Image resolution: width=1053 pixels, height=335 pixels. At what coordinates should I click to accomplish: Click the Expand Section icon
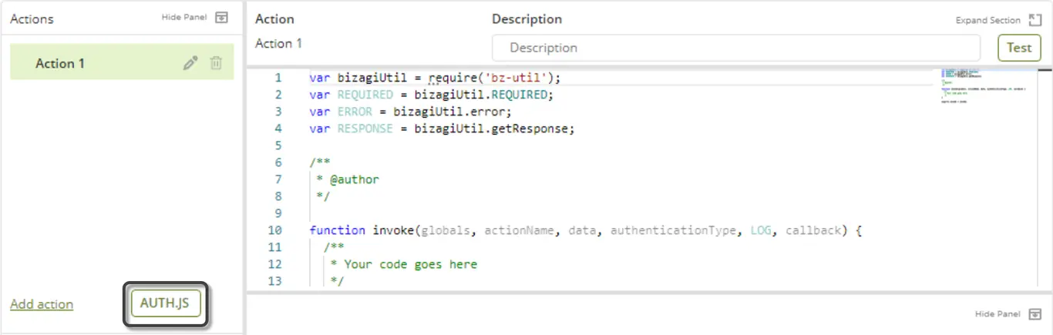[x=1035, y=20]
